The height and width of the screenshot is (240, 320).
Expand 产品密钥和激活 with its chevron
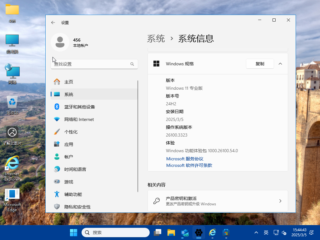click(x=280, y=201)
